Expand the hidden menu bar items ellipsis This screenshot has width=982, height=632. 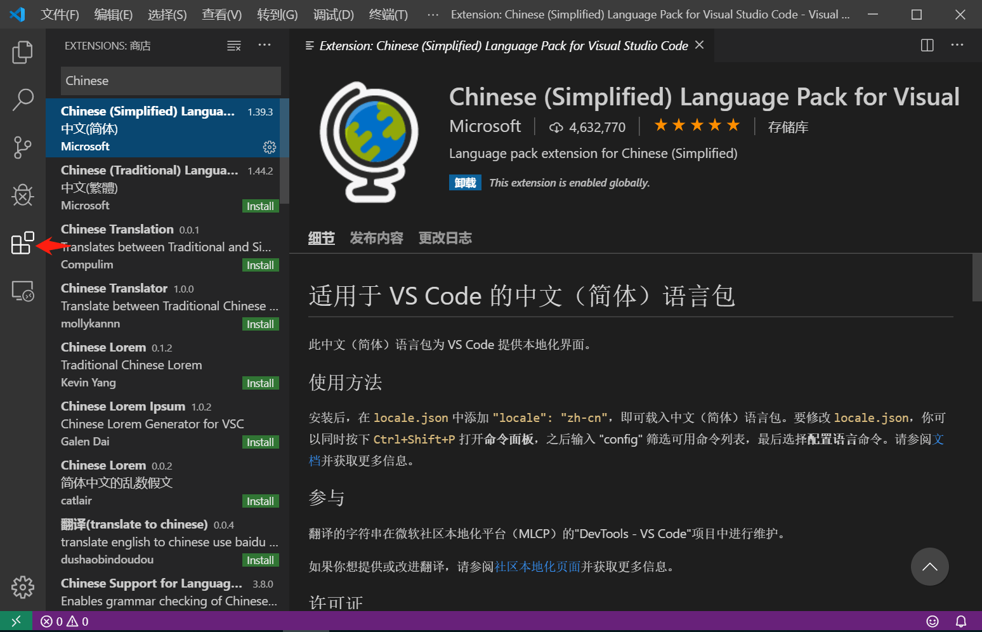click(433, 15)
